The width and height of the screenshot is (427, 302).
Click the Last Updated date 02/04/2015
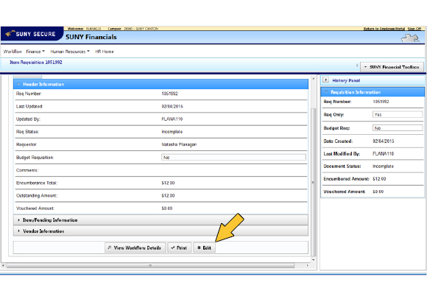point(172,106)
